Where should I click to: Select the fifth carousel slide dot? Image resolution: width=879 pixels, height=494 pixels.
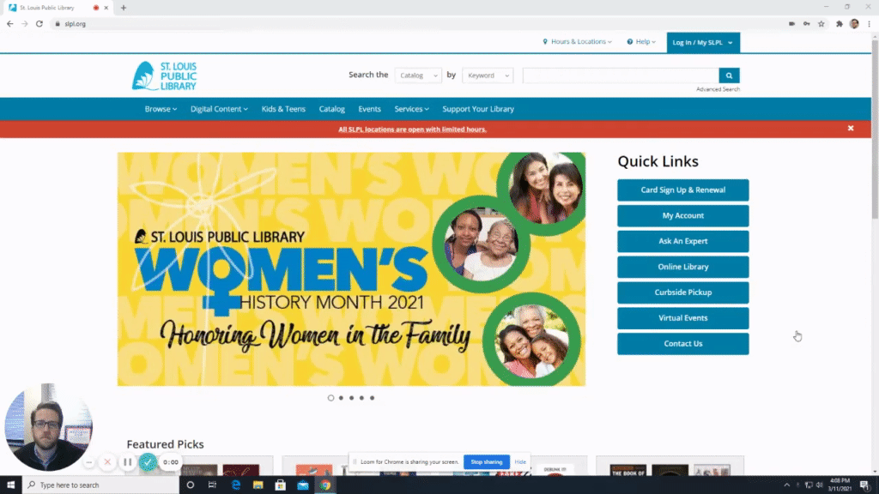pyautogui.click(x=373, y=398)
